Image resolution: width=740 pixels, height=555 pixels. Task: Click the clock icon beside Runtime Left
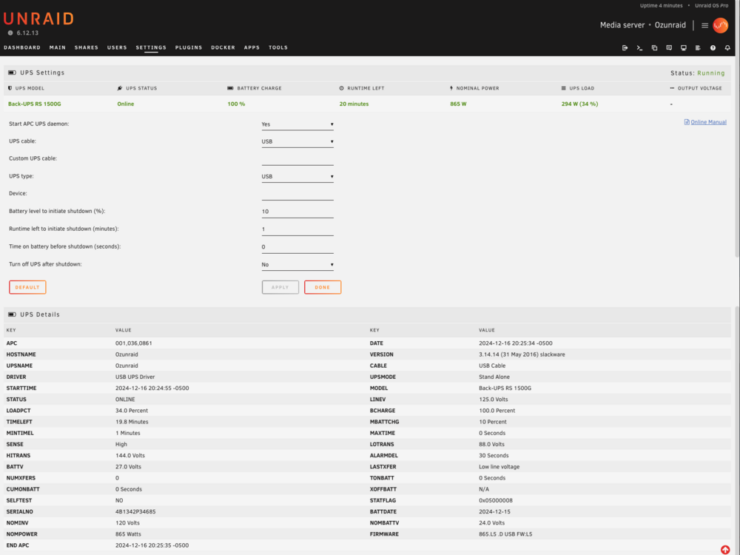[x=342, y=88]
